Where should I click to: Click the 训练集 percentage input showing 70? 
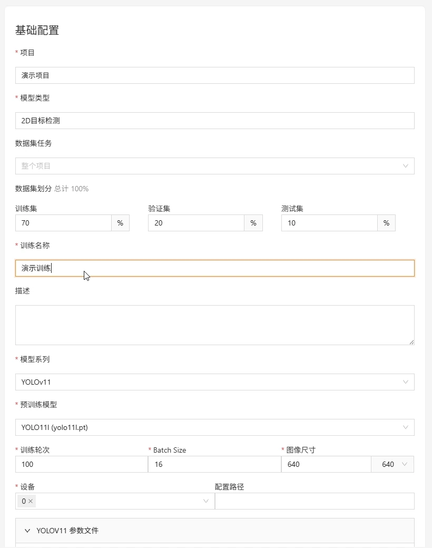64,223
